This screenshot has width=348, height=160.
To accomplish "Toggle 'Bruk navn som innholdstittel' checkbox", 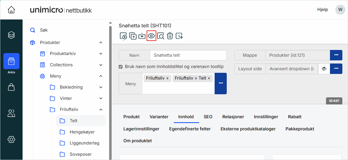I will coord(121,67).
